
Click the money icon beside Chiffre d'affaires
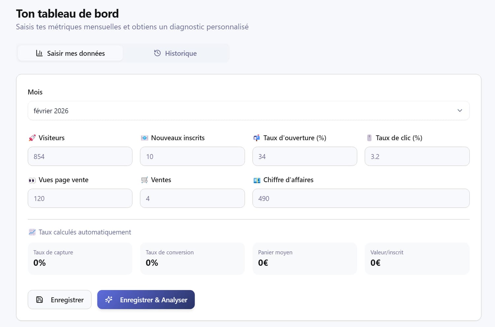257,180
